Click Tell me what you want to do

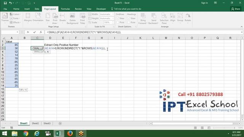126,9
